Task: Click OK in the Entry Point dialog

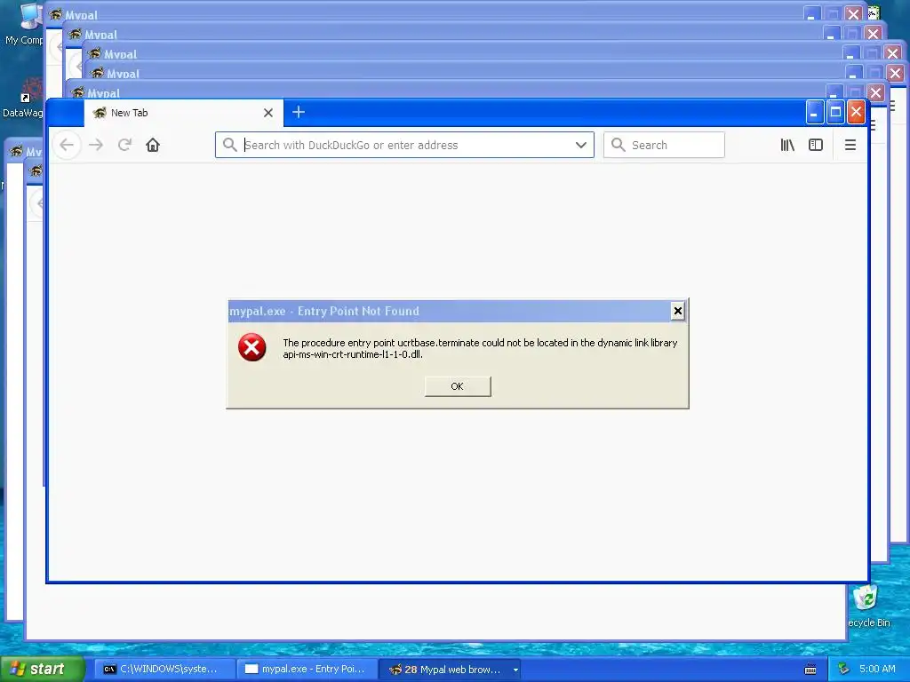Action: [458, 386]
